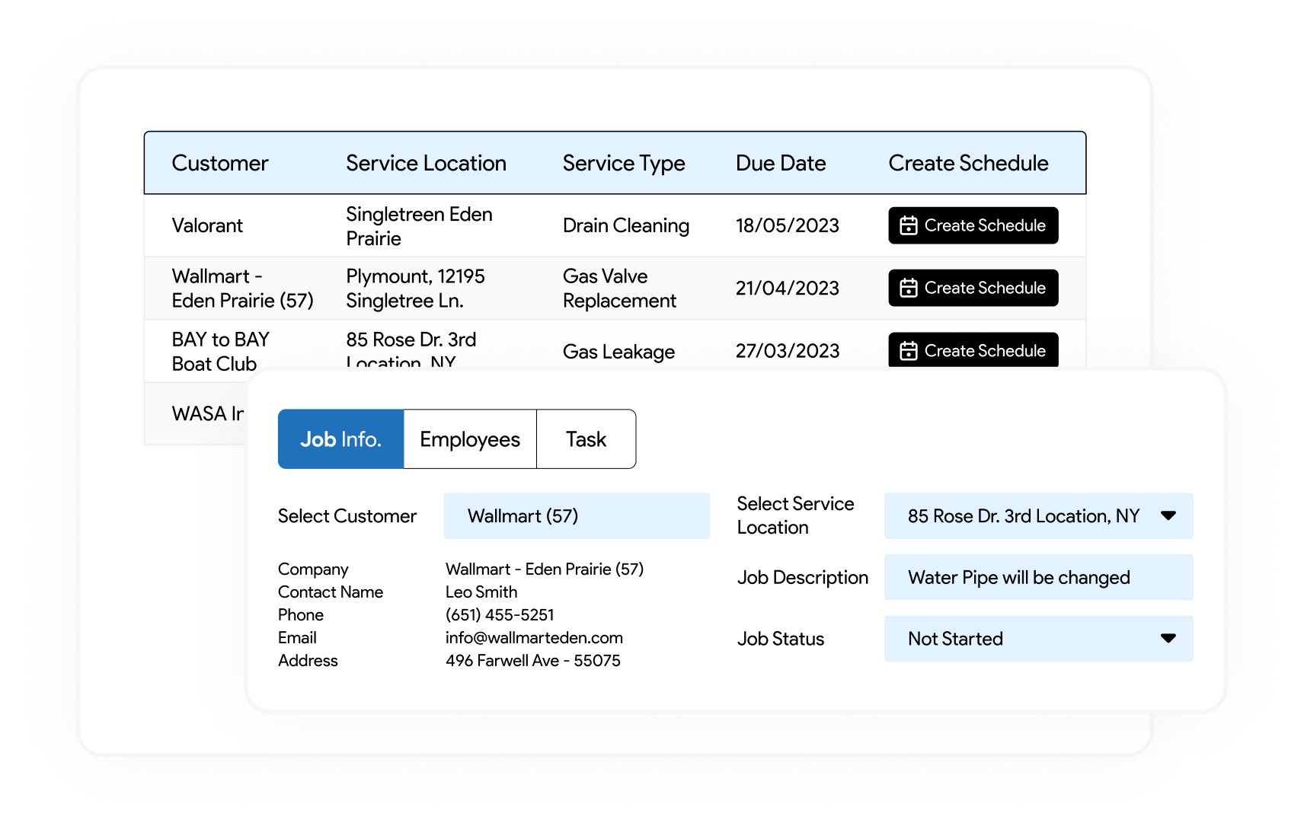This screenshot has width=1304, height=823.
Task: Click the due date 27/03/2023
Action: (787, 351)
